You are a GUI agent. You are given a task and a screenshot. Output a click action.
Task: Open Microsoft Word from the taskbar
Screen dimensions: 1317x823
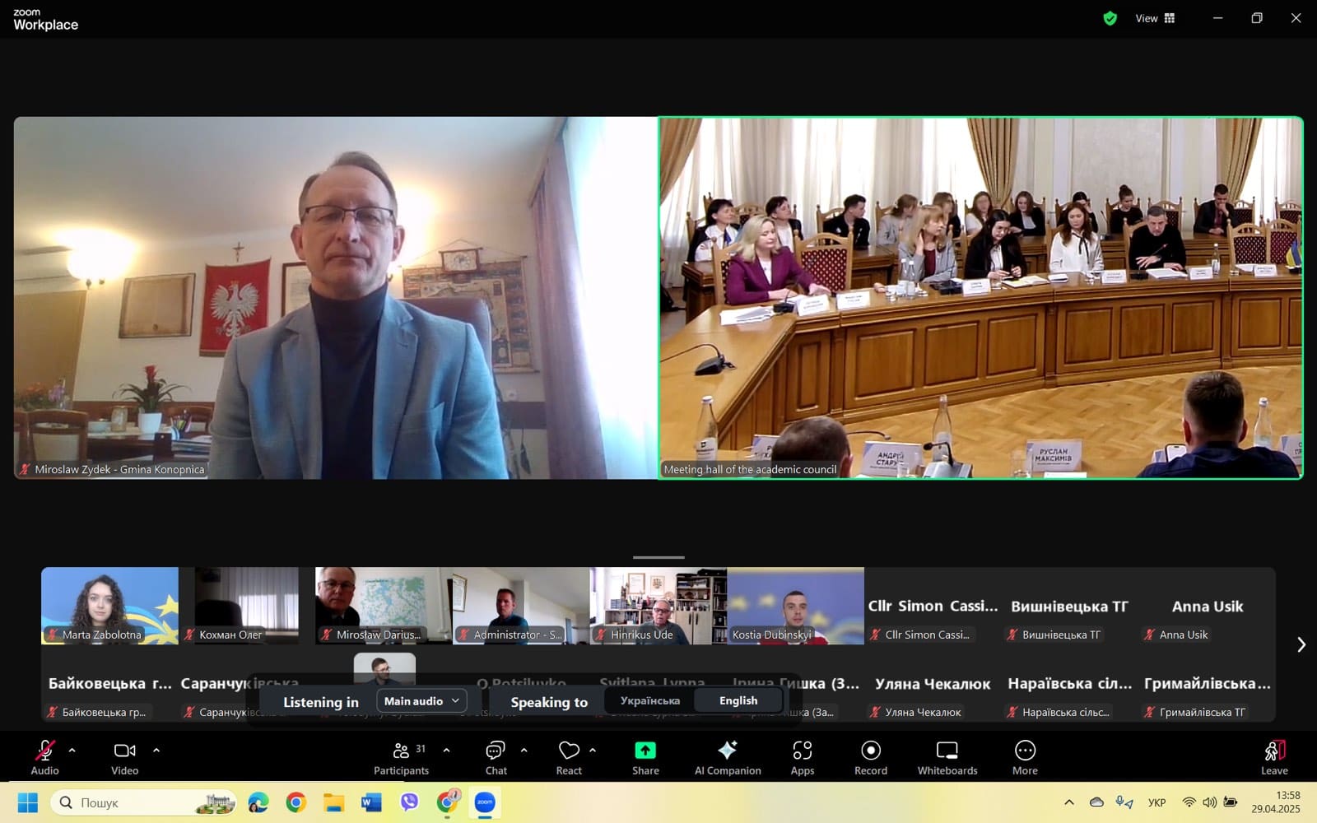point(371,802)
